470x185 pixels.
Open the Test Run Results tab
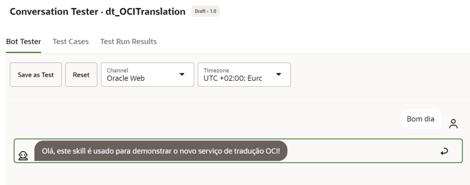pos(129,42)
